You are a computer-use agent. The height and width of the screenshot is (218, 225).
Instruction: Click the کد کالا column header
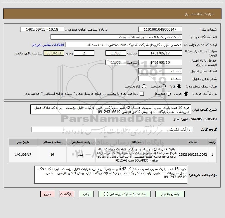193,142
